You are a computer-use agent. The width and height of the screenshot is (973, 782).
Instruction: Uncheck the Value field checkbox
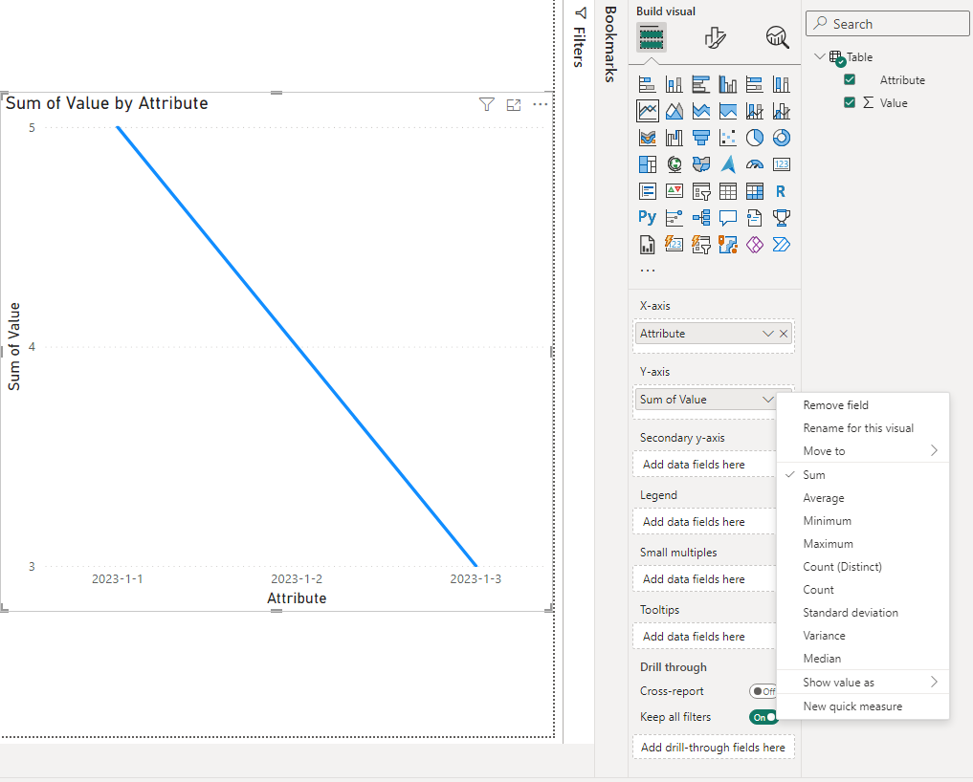tap(850, 102)
